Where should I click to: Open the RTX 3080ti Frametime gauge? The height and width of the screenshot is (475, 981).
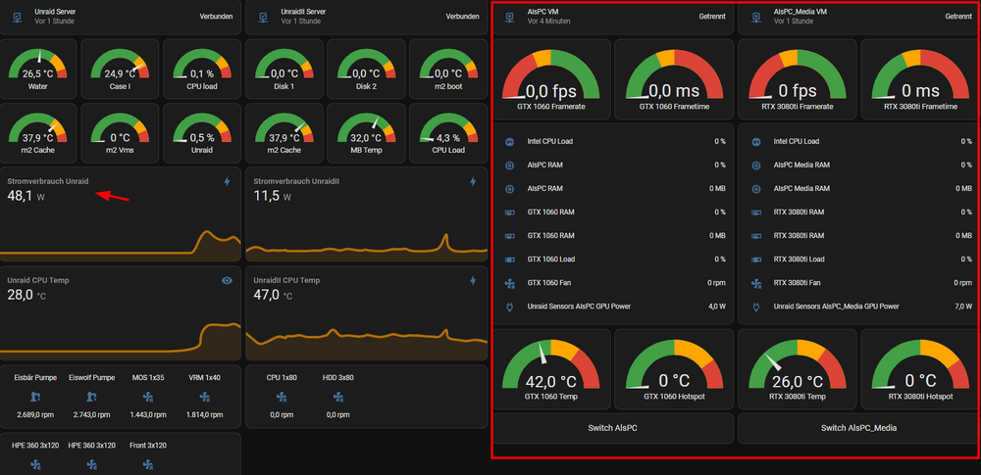pyautogui.click(x=920, y=79)
